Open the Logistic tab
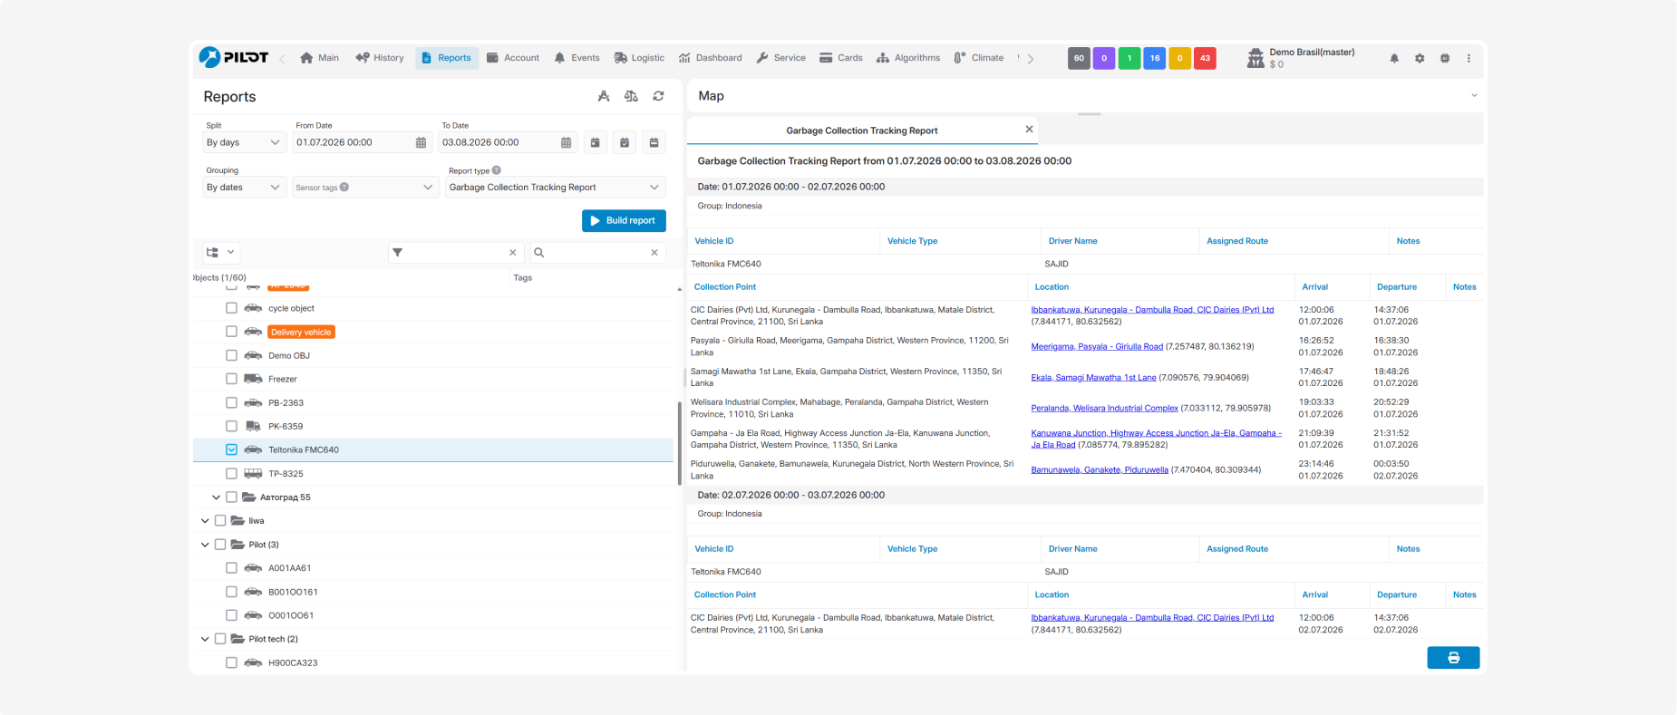1677x715 pixels. pyautogui.click(x=639, y=58)
